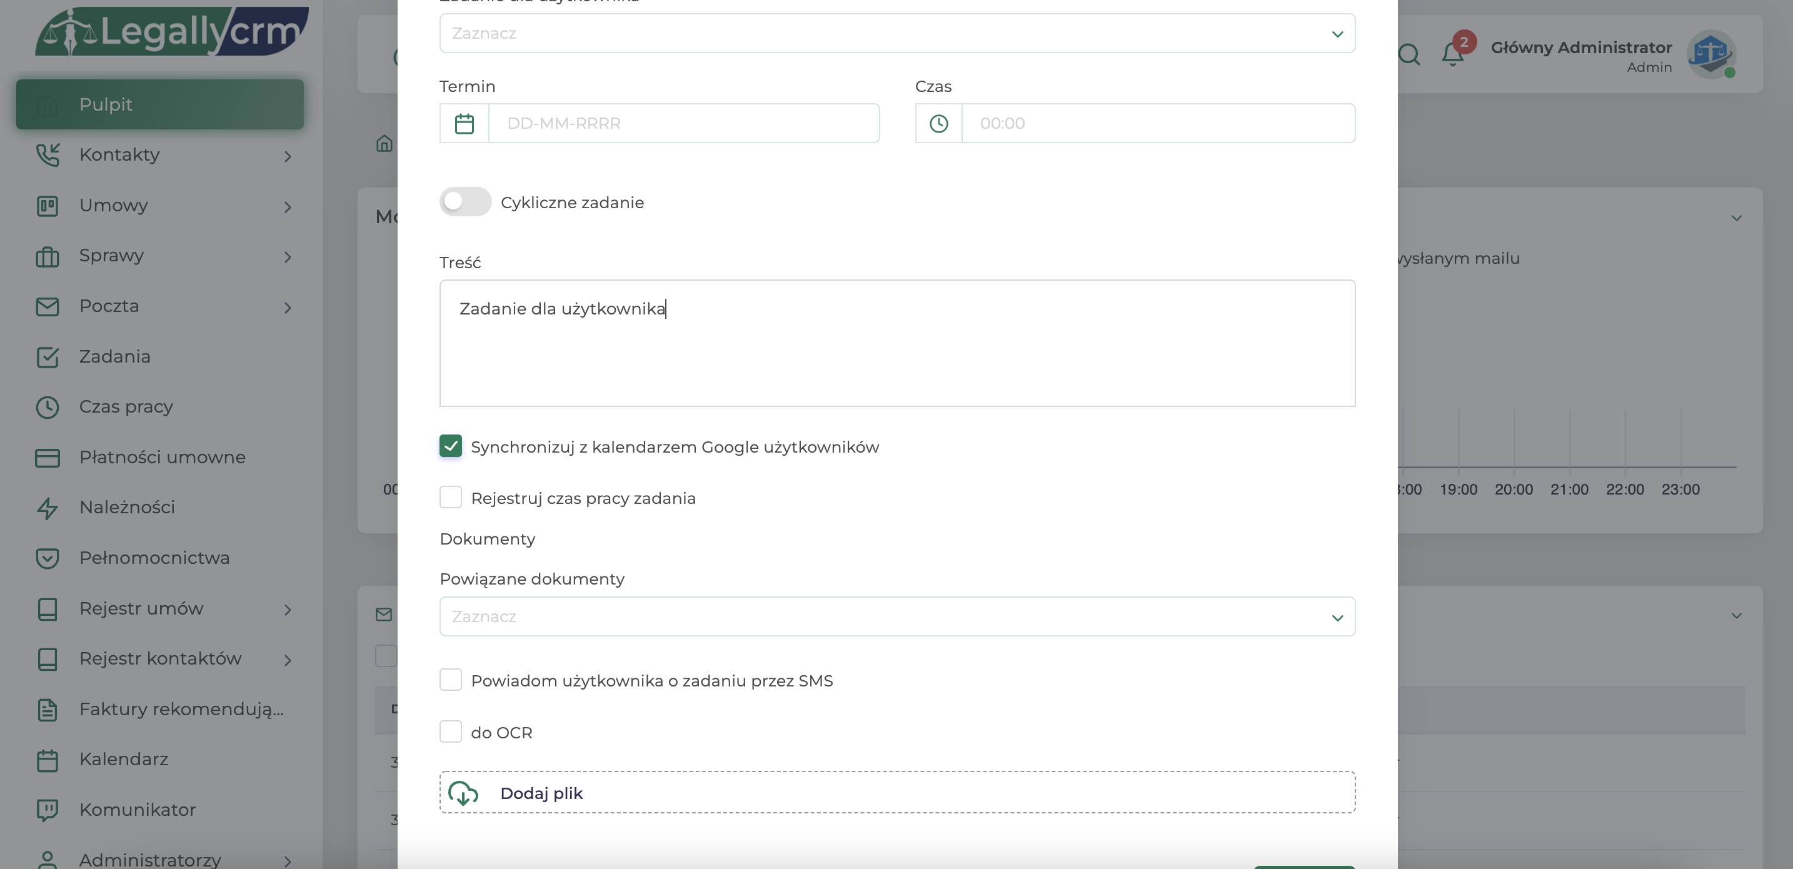Click the Pulpit sidebar button
Screen dimensions: 1793x869
[x=159, y=104]
